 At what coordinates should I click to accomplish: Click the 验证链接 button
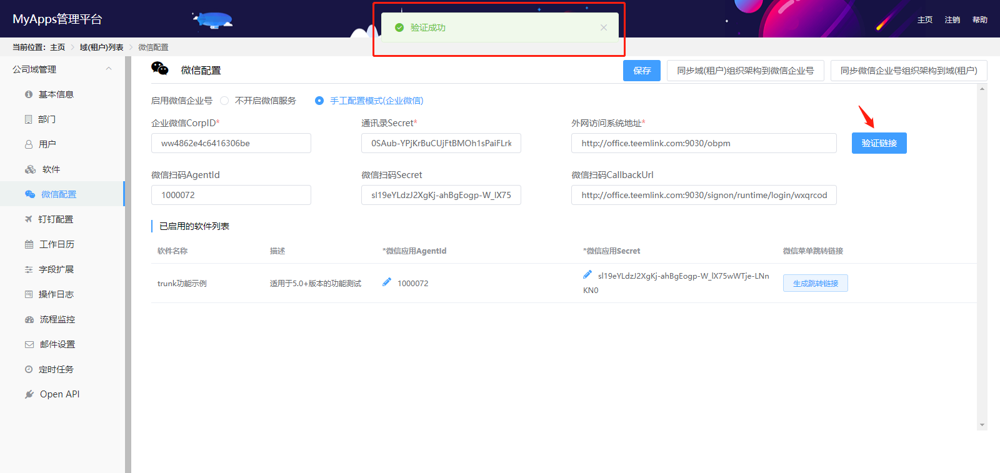879,143
